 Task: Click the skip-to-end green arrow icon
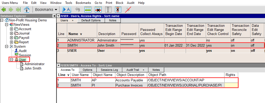tap(18, 10)
